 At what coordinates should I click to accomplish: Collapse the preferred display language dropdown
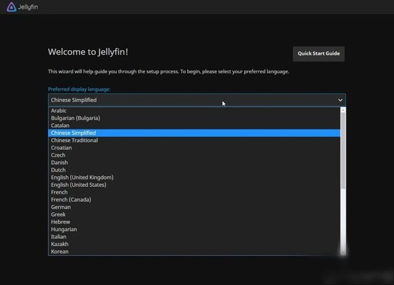[197, 100]
